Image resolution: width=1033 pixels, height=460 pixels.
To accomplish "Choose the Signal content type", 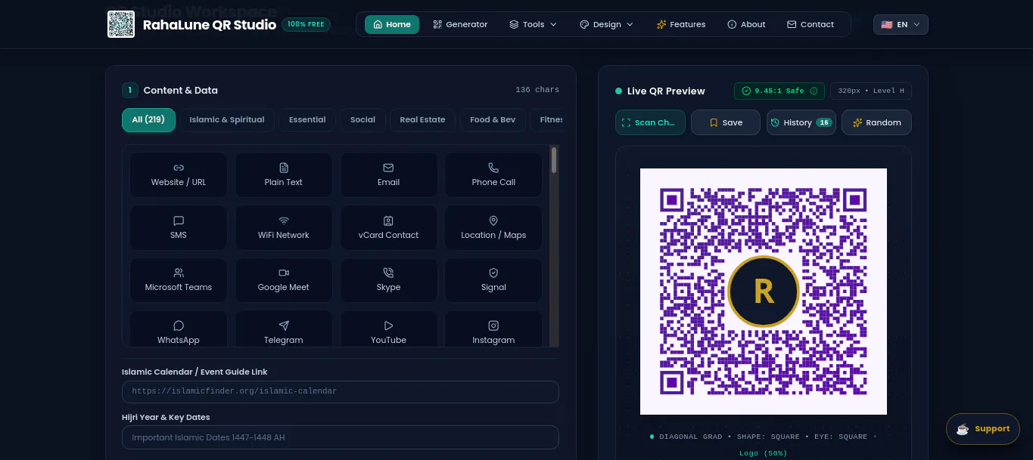I will (493, 279).
